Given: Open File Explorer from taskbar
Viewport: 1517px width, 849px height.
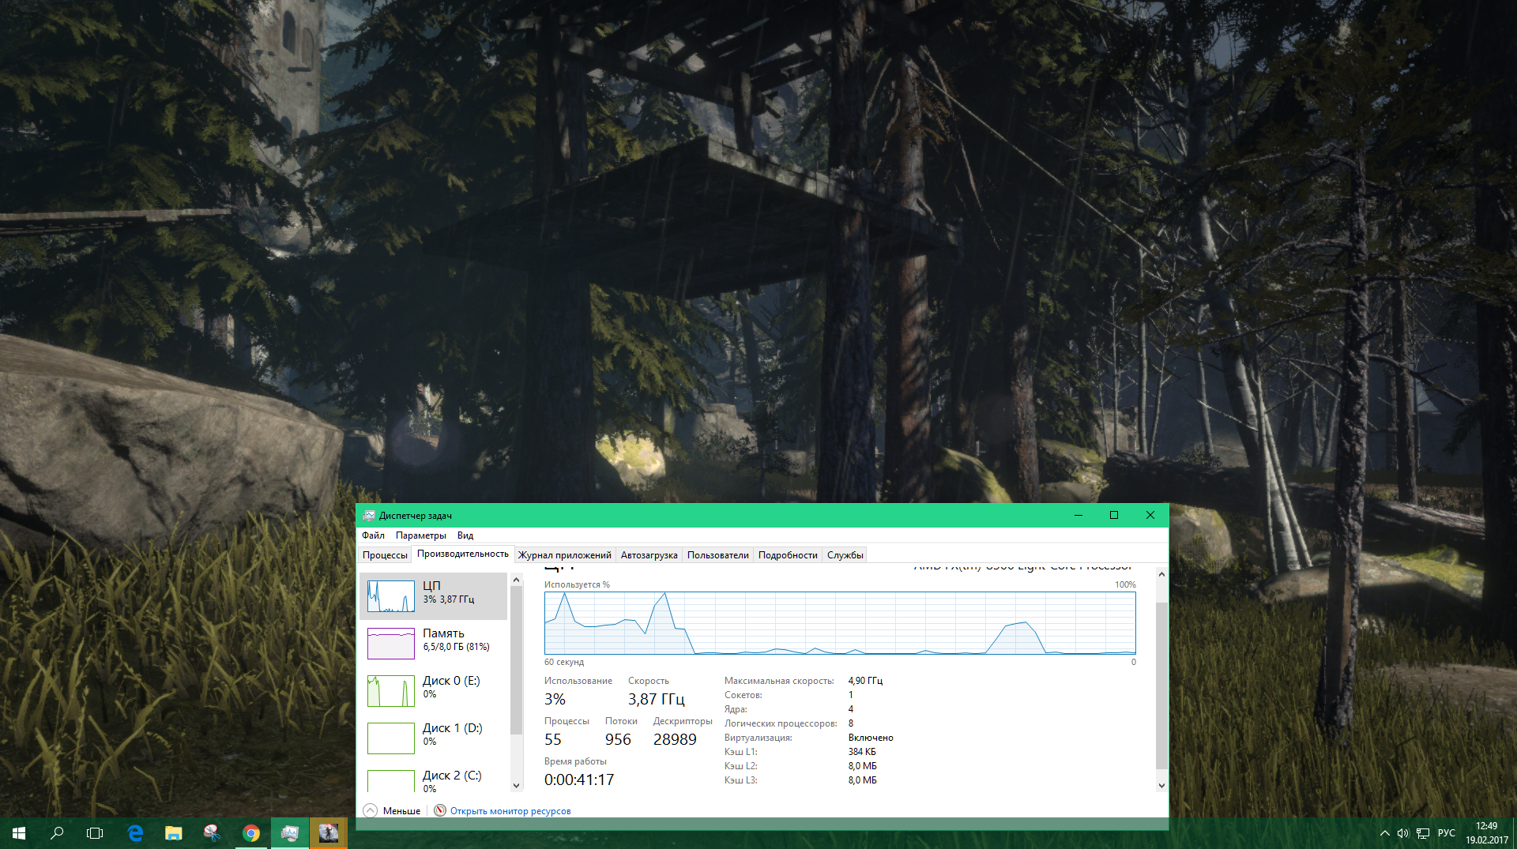Looking at the screenshot, I should pos(173,833).
